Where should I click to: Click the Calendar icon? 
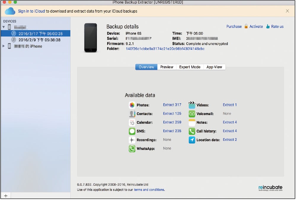coord(132,122)
